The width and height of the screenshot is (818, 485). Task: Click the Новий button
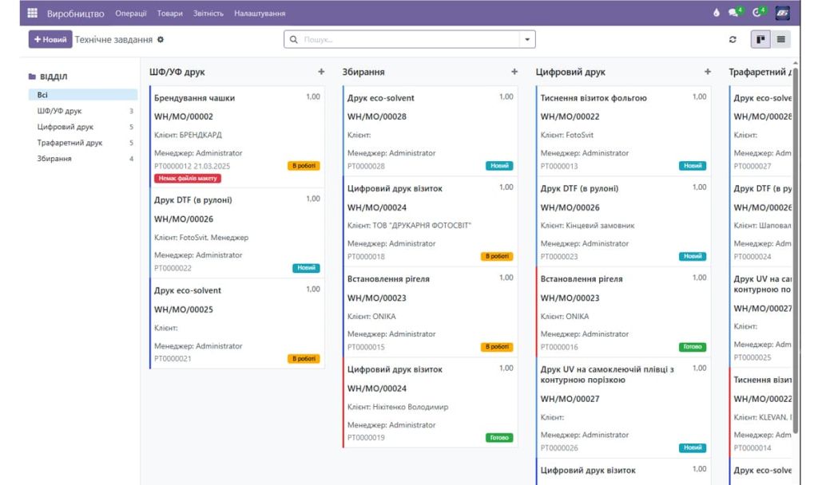pyautogui.click(x=50, y=39)
